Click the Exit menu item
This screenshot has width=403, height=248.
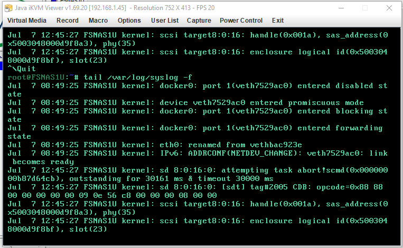pyautogui.click(x=278, y=21)
